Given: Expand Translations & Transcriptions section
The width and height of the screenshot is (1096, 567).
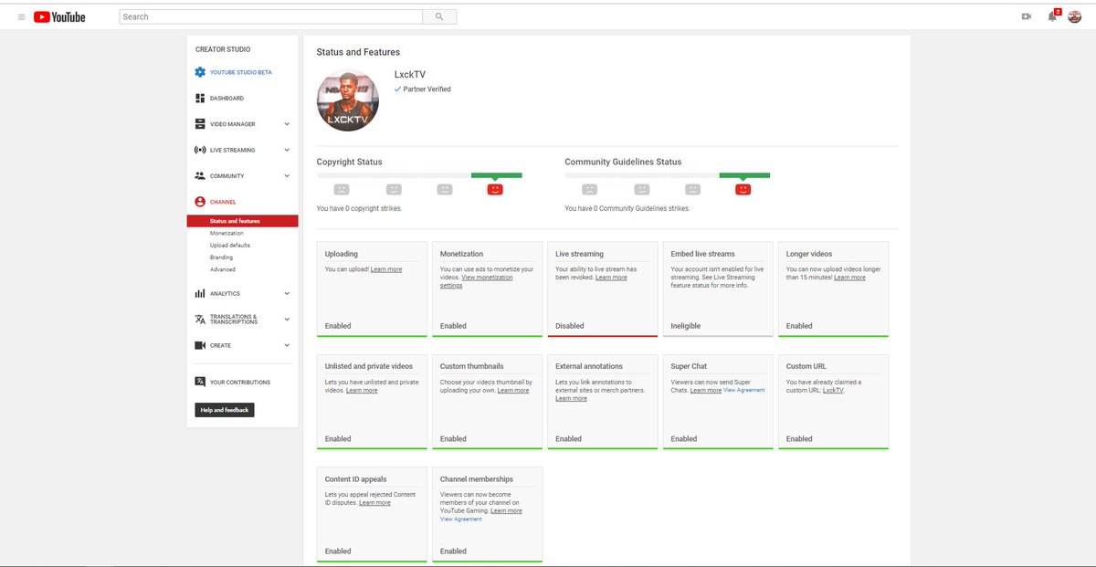Looking at the screenshot, I should (287, 320).
